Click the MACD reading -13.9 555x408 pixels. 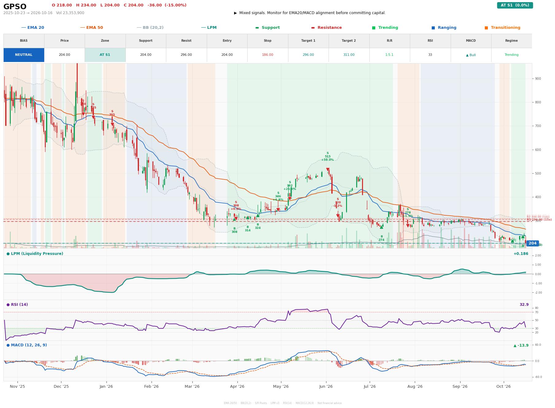(521, 345)
